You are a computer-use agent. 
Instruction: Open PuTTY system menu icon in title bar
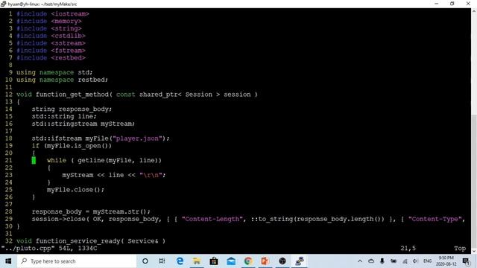coord(3,4)
